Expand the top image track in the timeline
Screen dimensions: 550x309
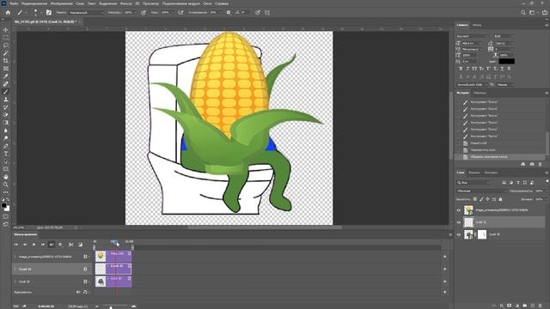[x=15, y=257]
